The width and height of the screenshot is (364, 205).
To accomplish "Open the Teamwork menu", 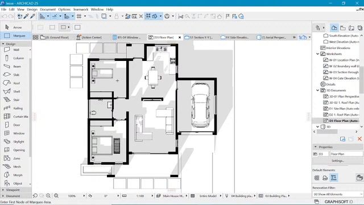I will click(x=81, y=9).
